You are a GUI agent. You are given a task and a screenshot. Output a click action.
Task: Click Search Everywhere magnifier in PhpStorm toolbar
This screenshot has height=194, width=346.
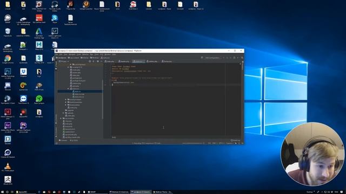[242, 58]
